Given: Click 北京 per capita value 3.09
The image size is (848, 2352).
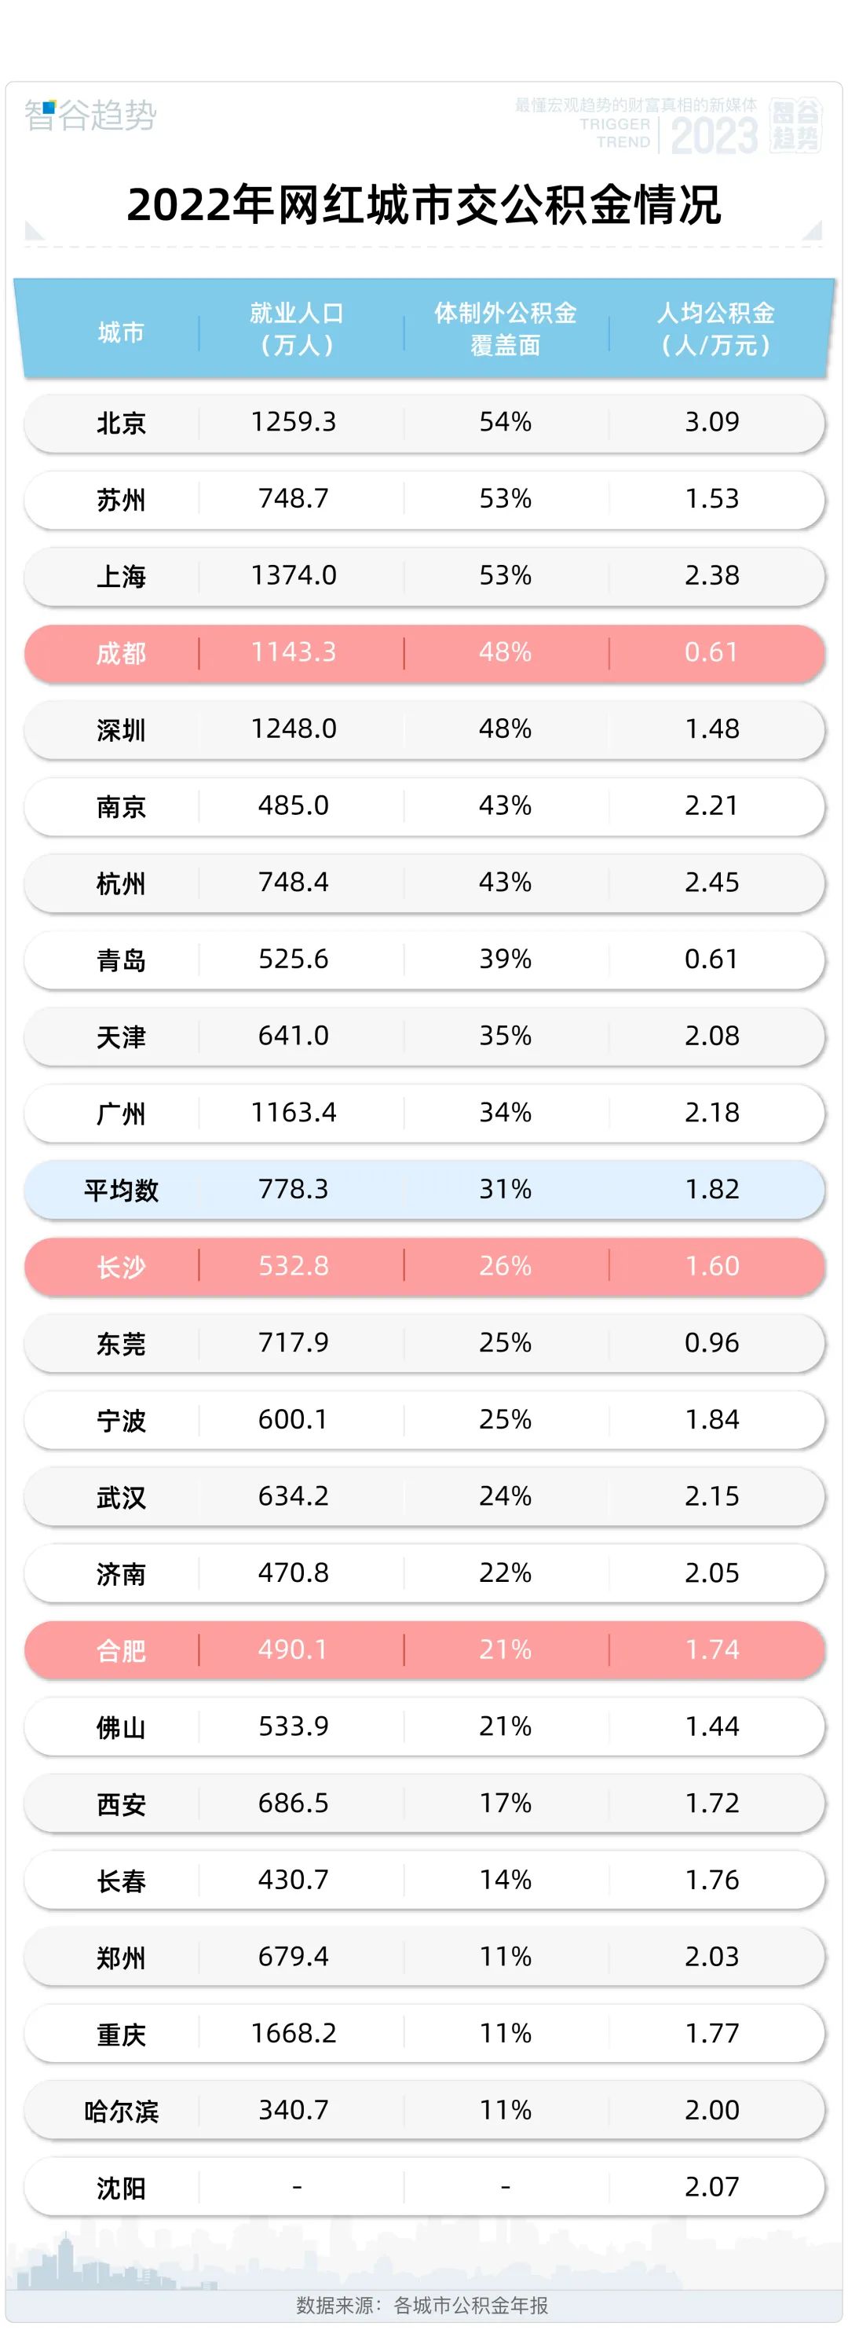Looking at the screenshot, I should 711,422.
